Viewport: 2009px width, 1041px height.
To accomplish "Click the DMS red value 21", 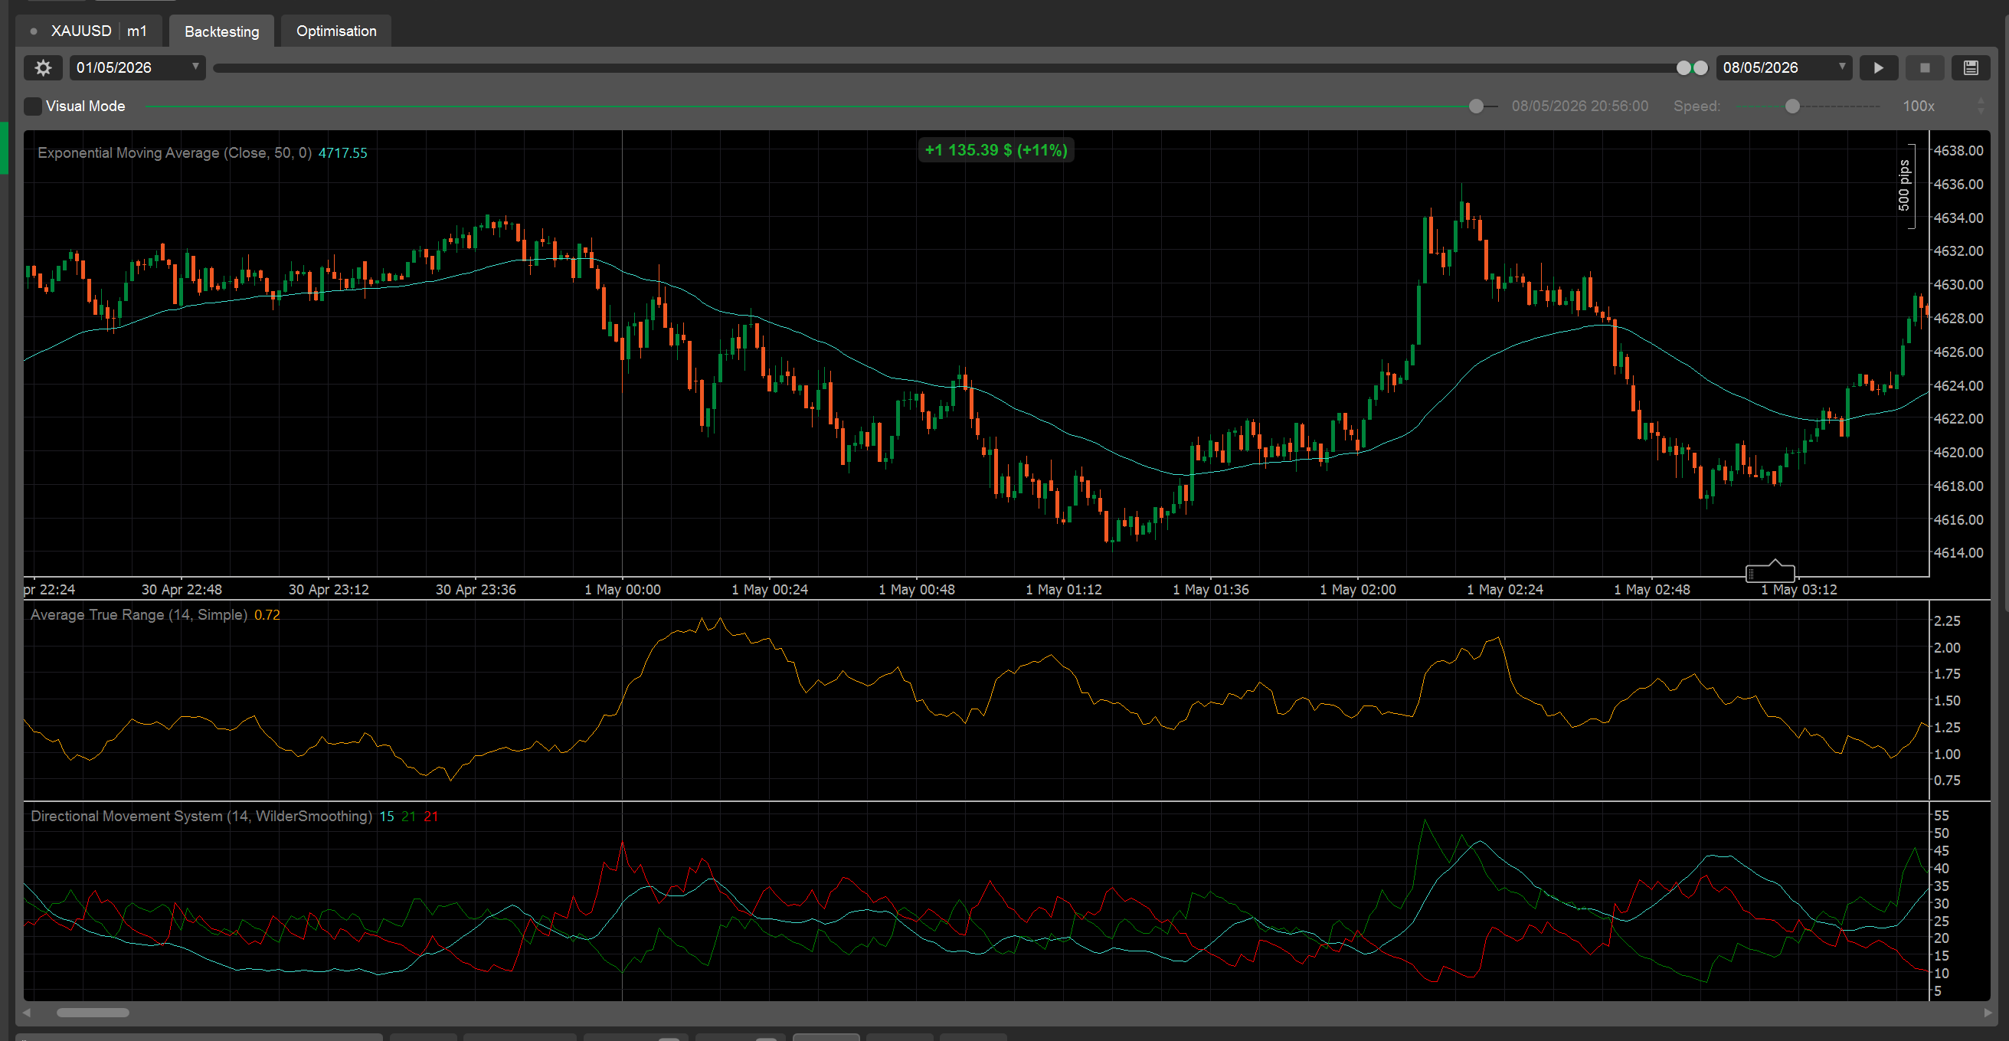I will tap(430, 817).
